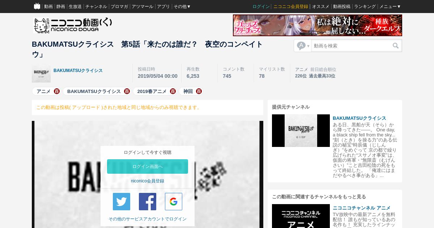Screen dimensions: 434x228
Task: Click the video title heading
Action: click(147, 49)
